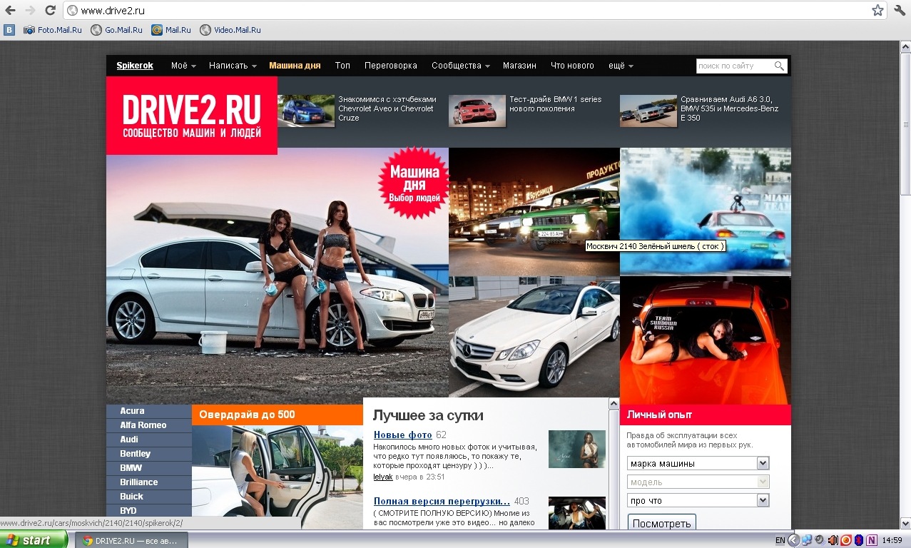Open the Video.Mail.Ru bookmark

click(230, 30)
